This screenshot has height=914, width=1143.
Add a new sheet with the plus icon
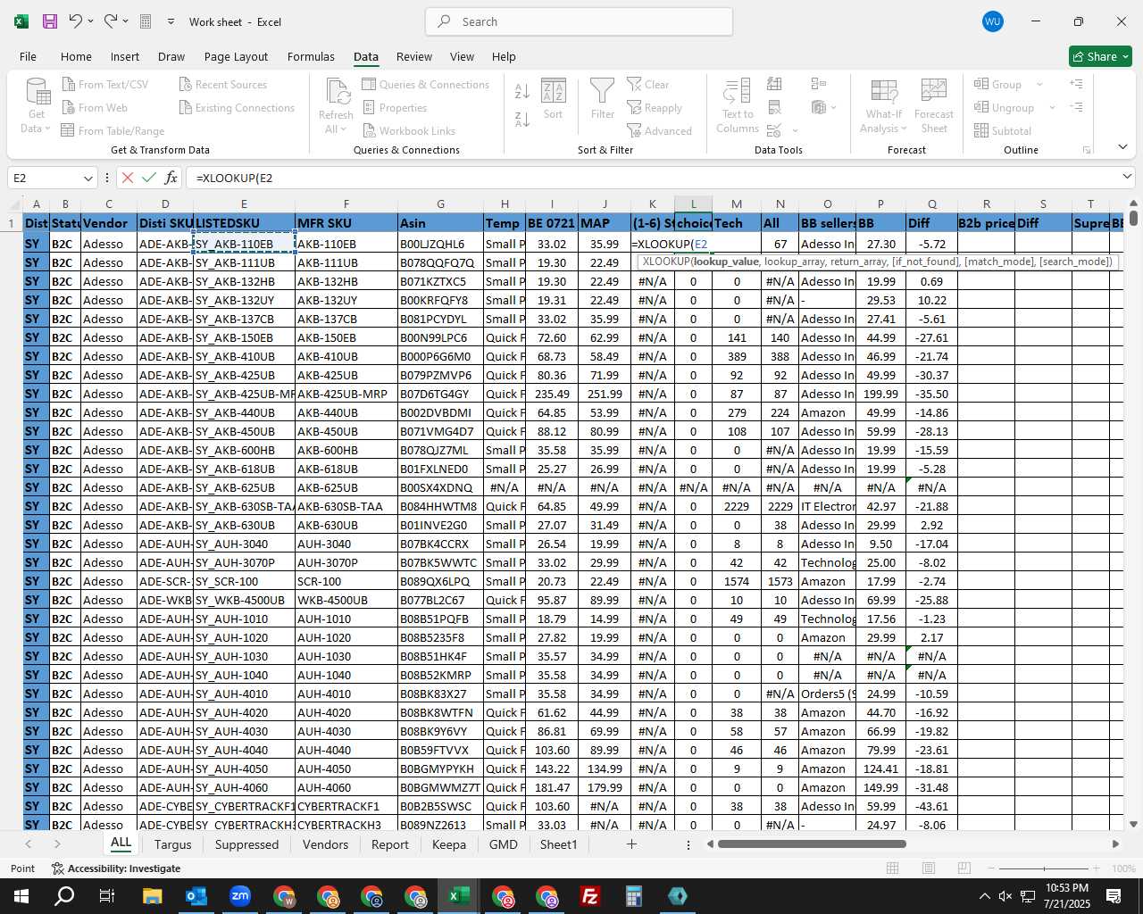[631, 843]
